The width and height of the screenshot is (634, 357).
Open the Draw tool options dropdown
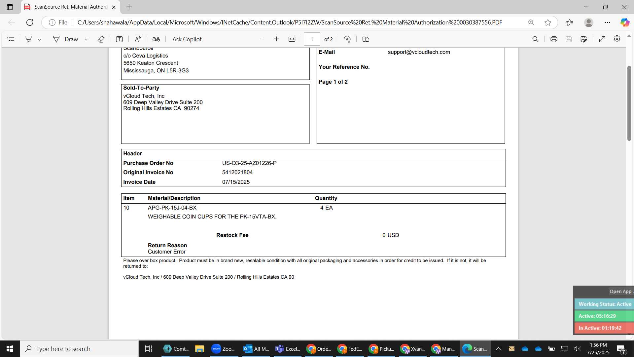coord(86,39)
